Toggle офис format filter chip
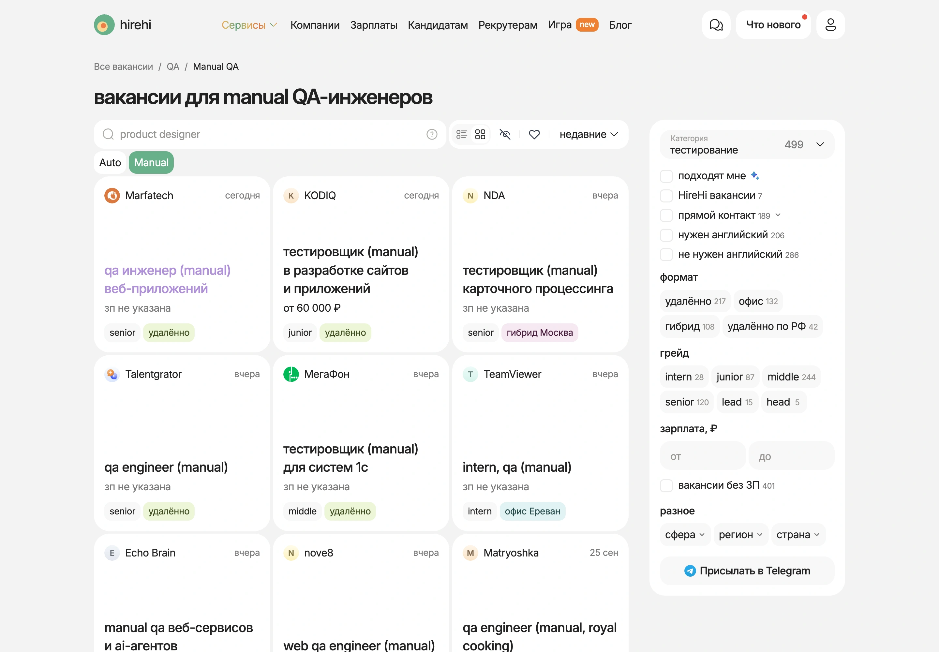Image resolution: width=939 pixels, height=652 pixels. (758, 302)
